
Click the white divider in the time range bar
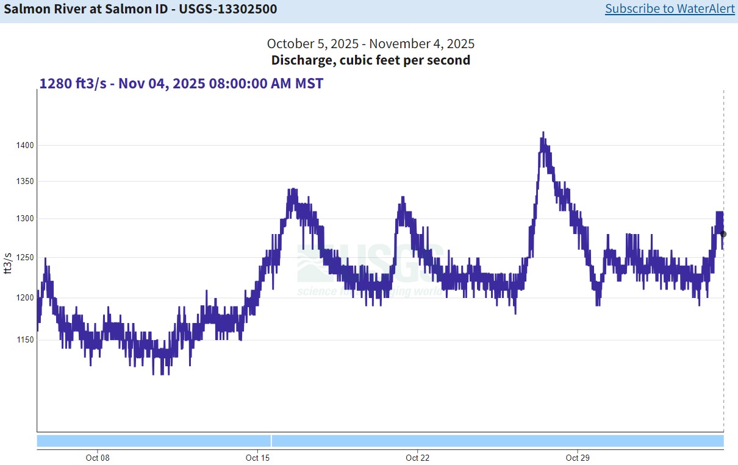click(271, 441)
